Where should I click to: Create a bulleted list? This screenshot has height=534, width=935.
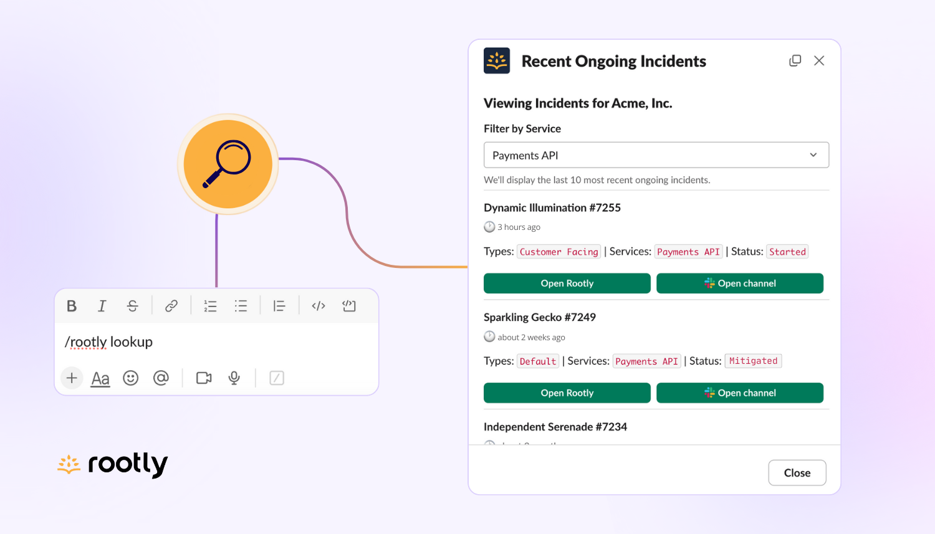click(x=241, y=305)
